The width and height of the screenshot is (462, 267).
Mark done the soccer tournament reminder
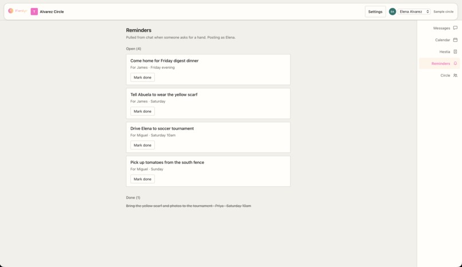(x=142, y=145)
